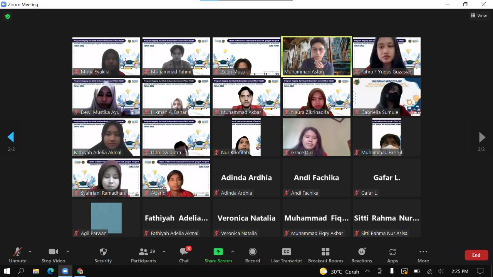This screenshot has height=277, width=493.
Task: Stop your video
Action: 53,255
